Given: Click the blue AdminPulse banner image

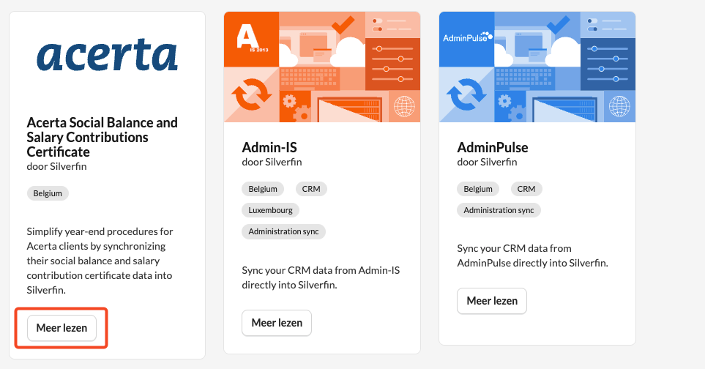Looking at the screenshot, I should [x=537, y=67].
